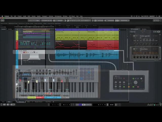Open the toolbar setup gear at far right
This screenshot has width=162, height=122.
click(161, 21)
